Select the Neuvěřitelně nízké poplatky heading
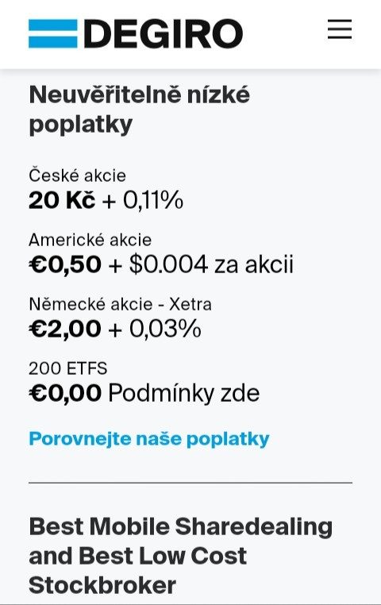 [139, 110]
